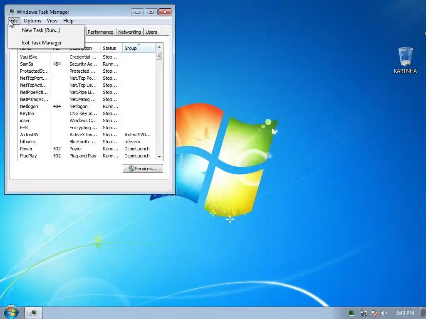Click the AxInstSVG... group cell
This screenshot has width=426, height=319.
(x=137, y=135)
